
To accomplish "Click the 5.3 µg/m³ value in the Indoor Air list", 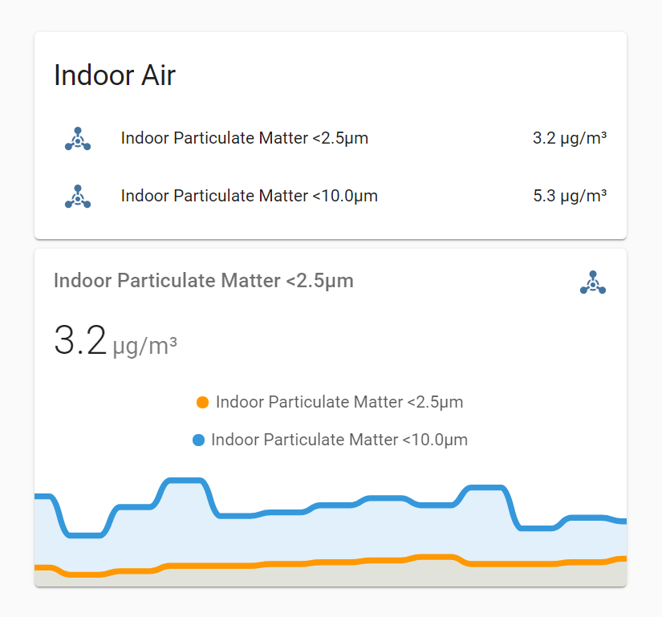I will click(569, 196).
